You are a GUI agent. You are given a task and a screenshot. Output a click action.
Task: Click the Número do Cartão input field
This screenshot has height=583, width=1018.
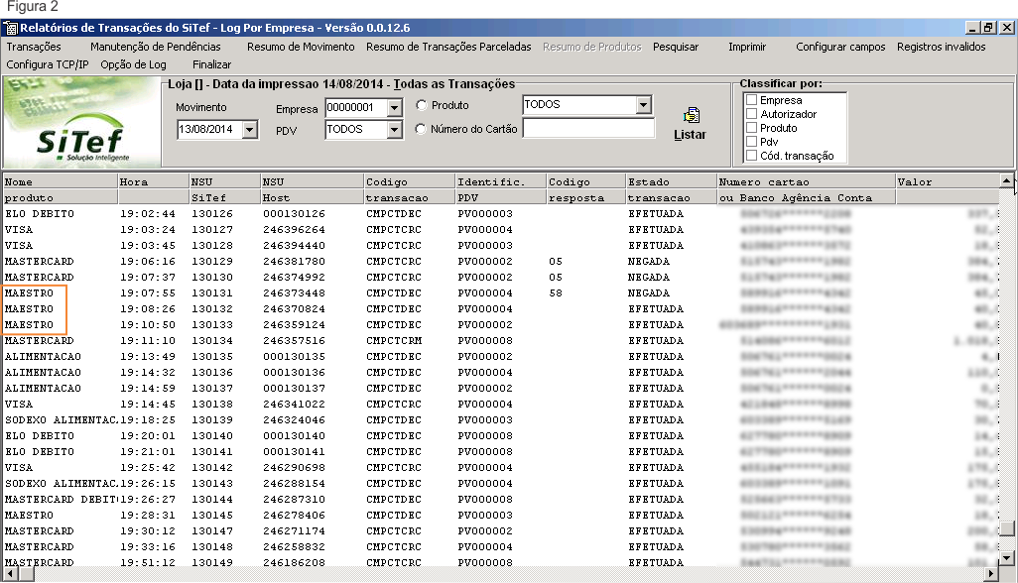[x=588, y=129]
